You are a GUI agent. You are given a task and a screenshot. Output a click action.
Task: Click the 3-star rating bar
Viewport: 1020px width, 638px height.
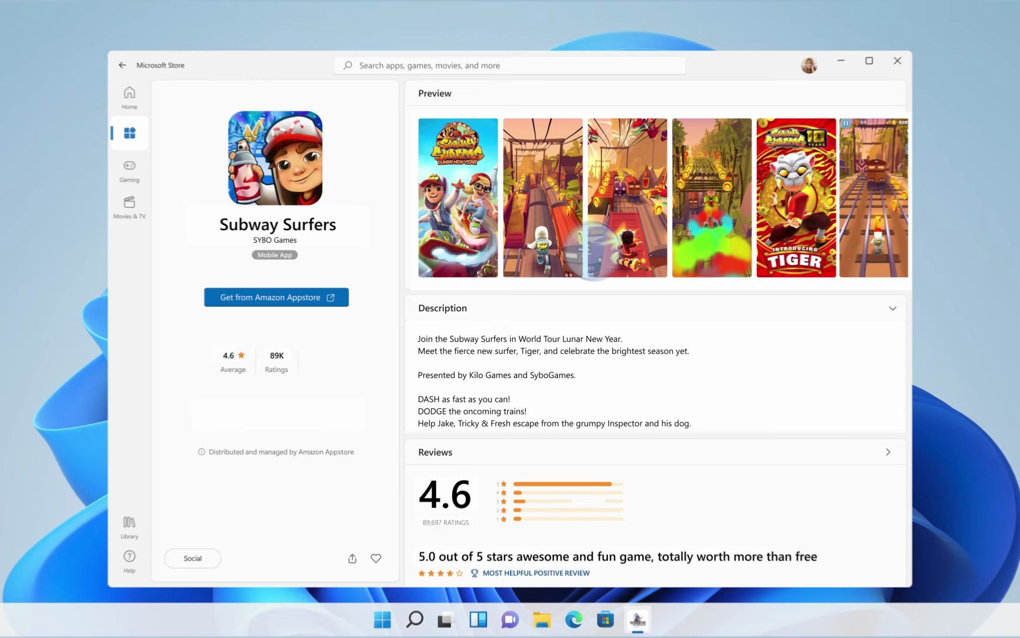pos(568,501)
